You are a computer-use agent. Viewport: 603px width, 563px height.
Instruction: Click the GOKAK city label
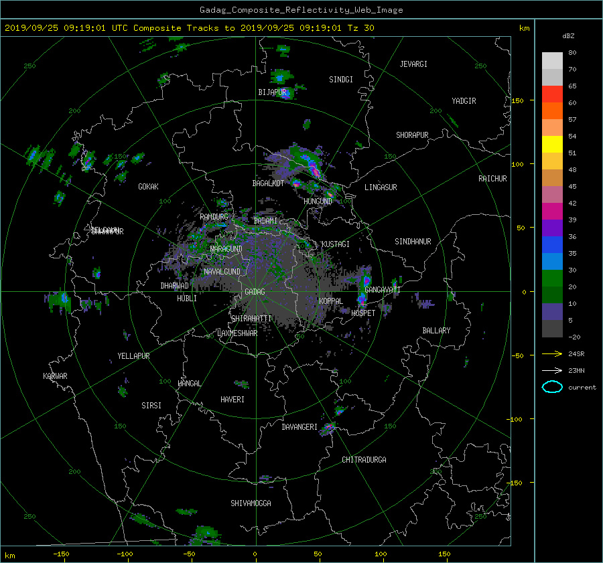coord(149,186)
